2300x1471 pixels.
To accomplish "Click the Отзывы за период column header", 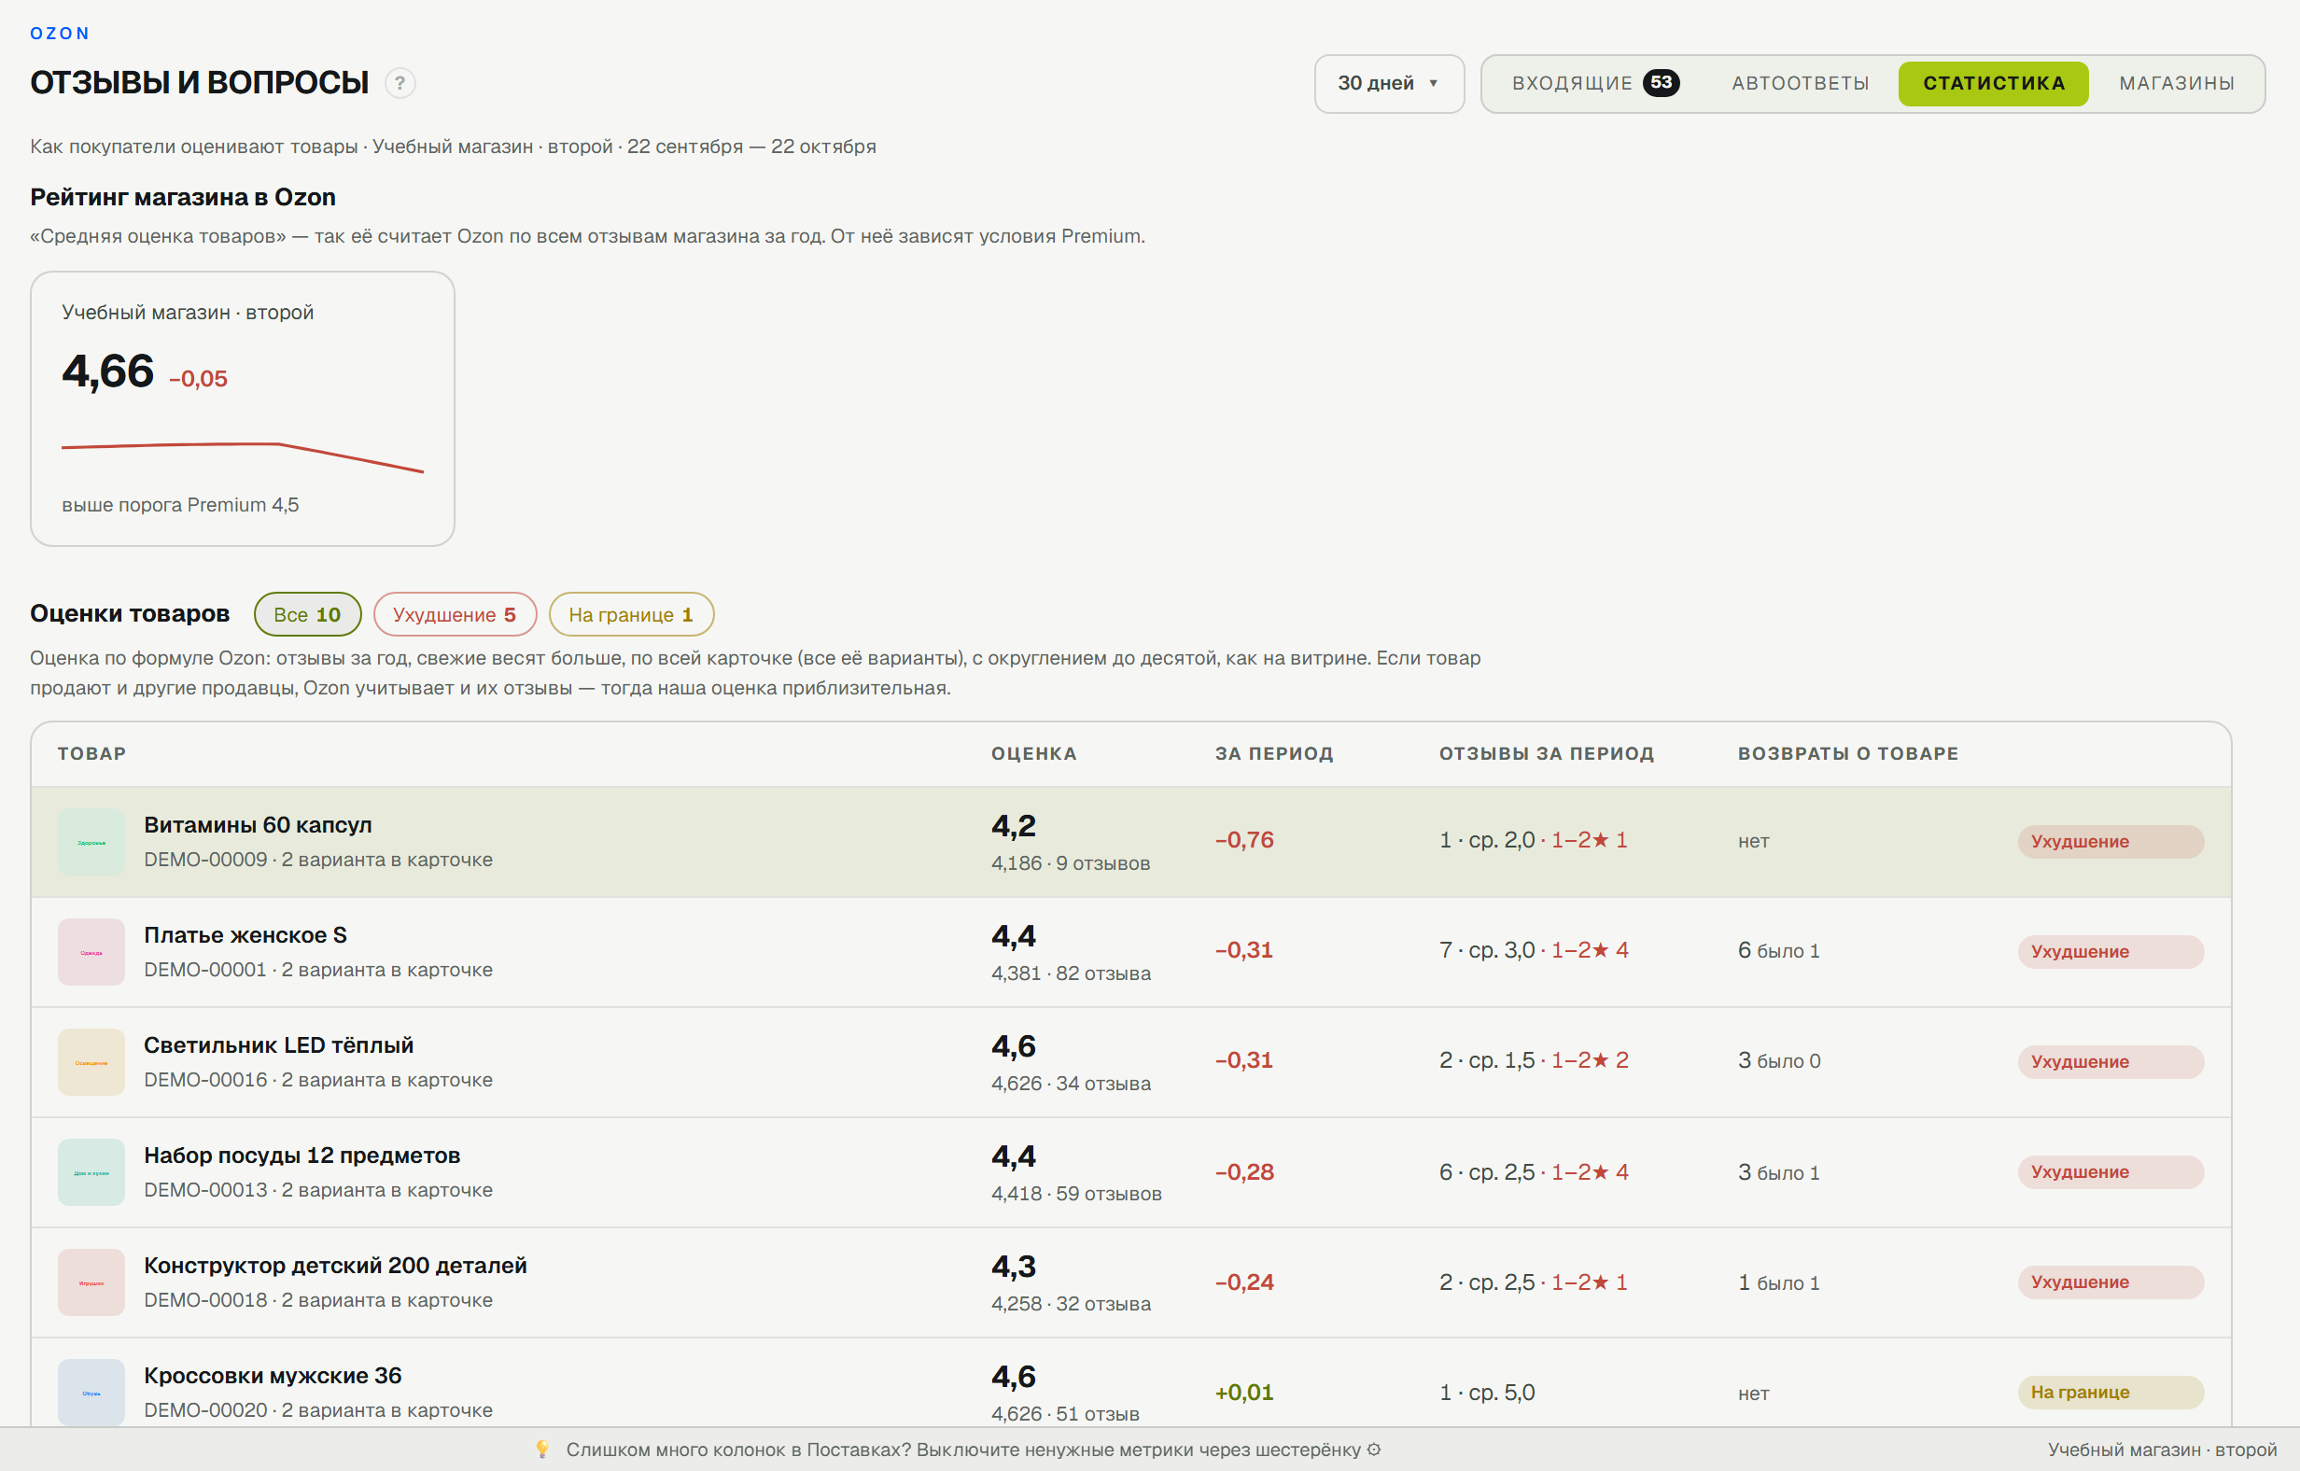I will [x=1547, y=753].
